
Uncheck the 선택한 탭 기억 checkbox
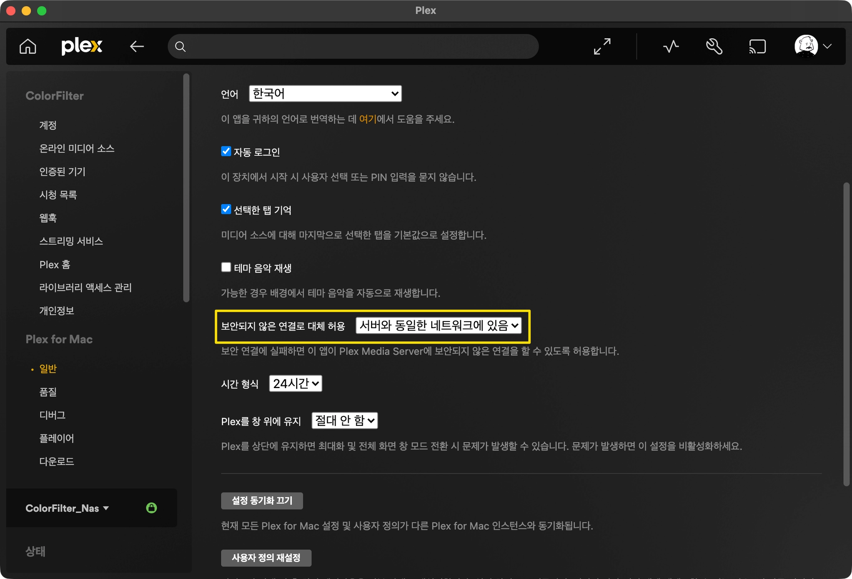226,209
